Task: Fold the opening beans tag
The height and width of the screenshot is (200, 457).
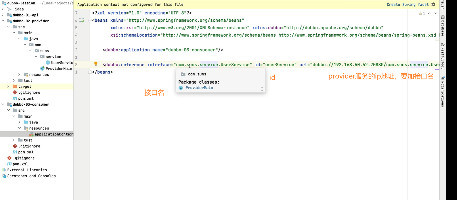Action: pos(90,20)
